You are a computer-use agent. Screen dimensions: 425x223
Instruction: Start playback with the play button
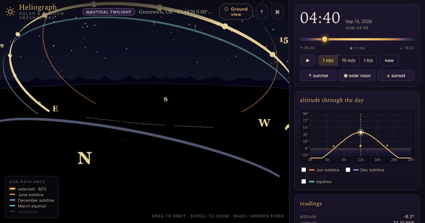point(308,61)
